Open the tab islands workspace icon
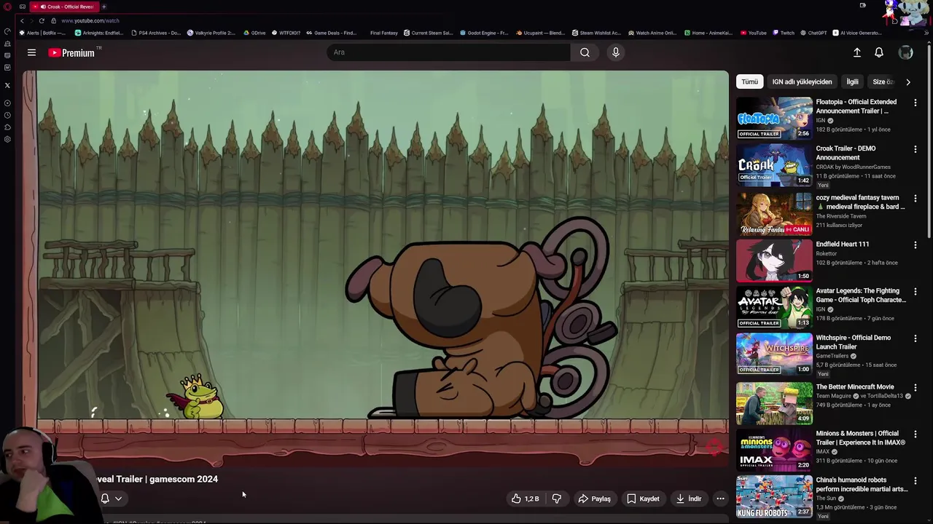This screenshot has height=524, width=933. pyautogui.click(x=23, y=7)
